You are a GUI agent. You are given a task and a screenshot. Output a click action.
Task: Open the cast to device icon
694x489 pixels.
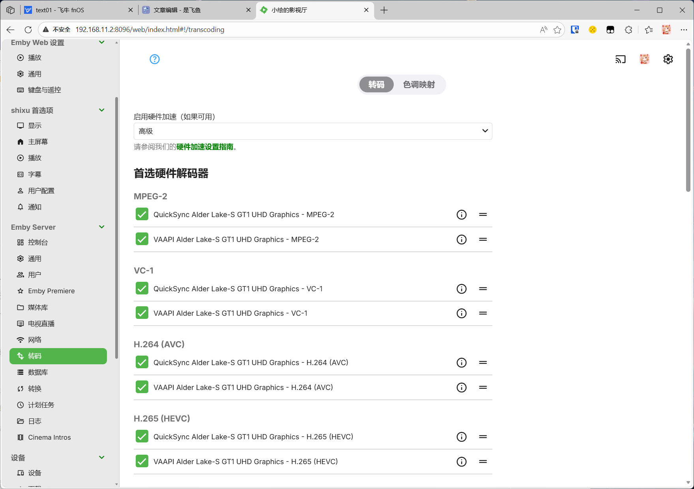tap(620, 59)
